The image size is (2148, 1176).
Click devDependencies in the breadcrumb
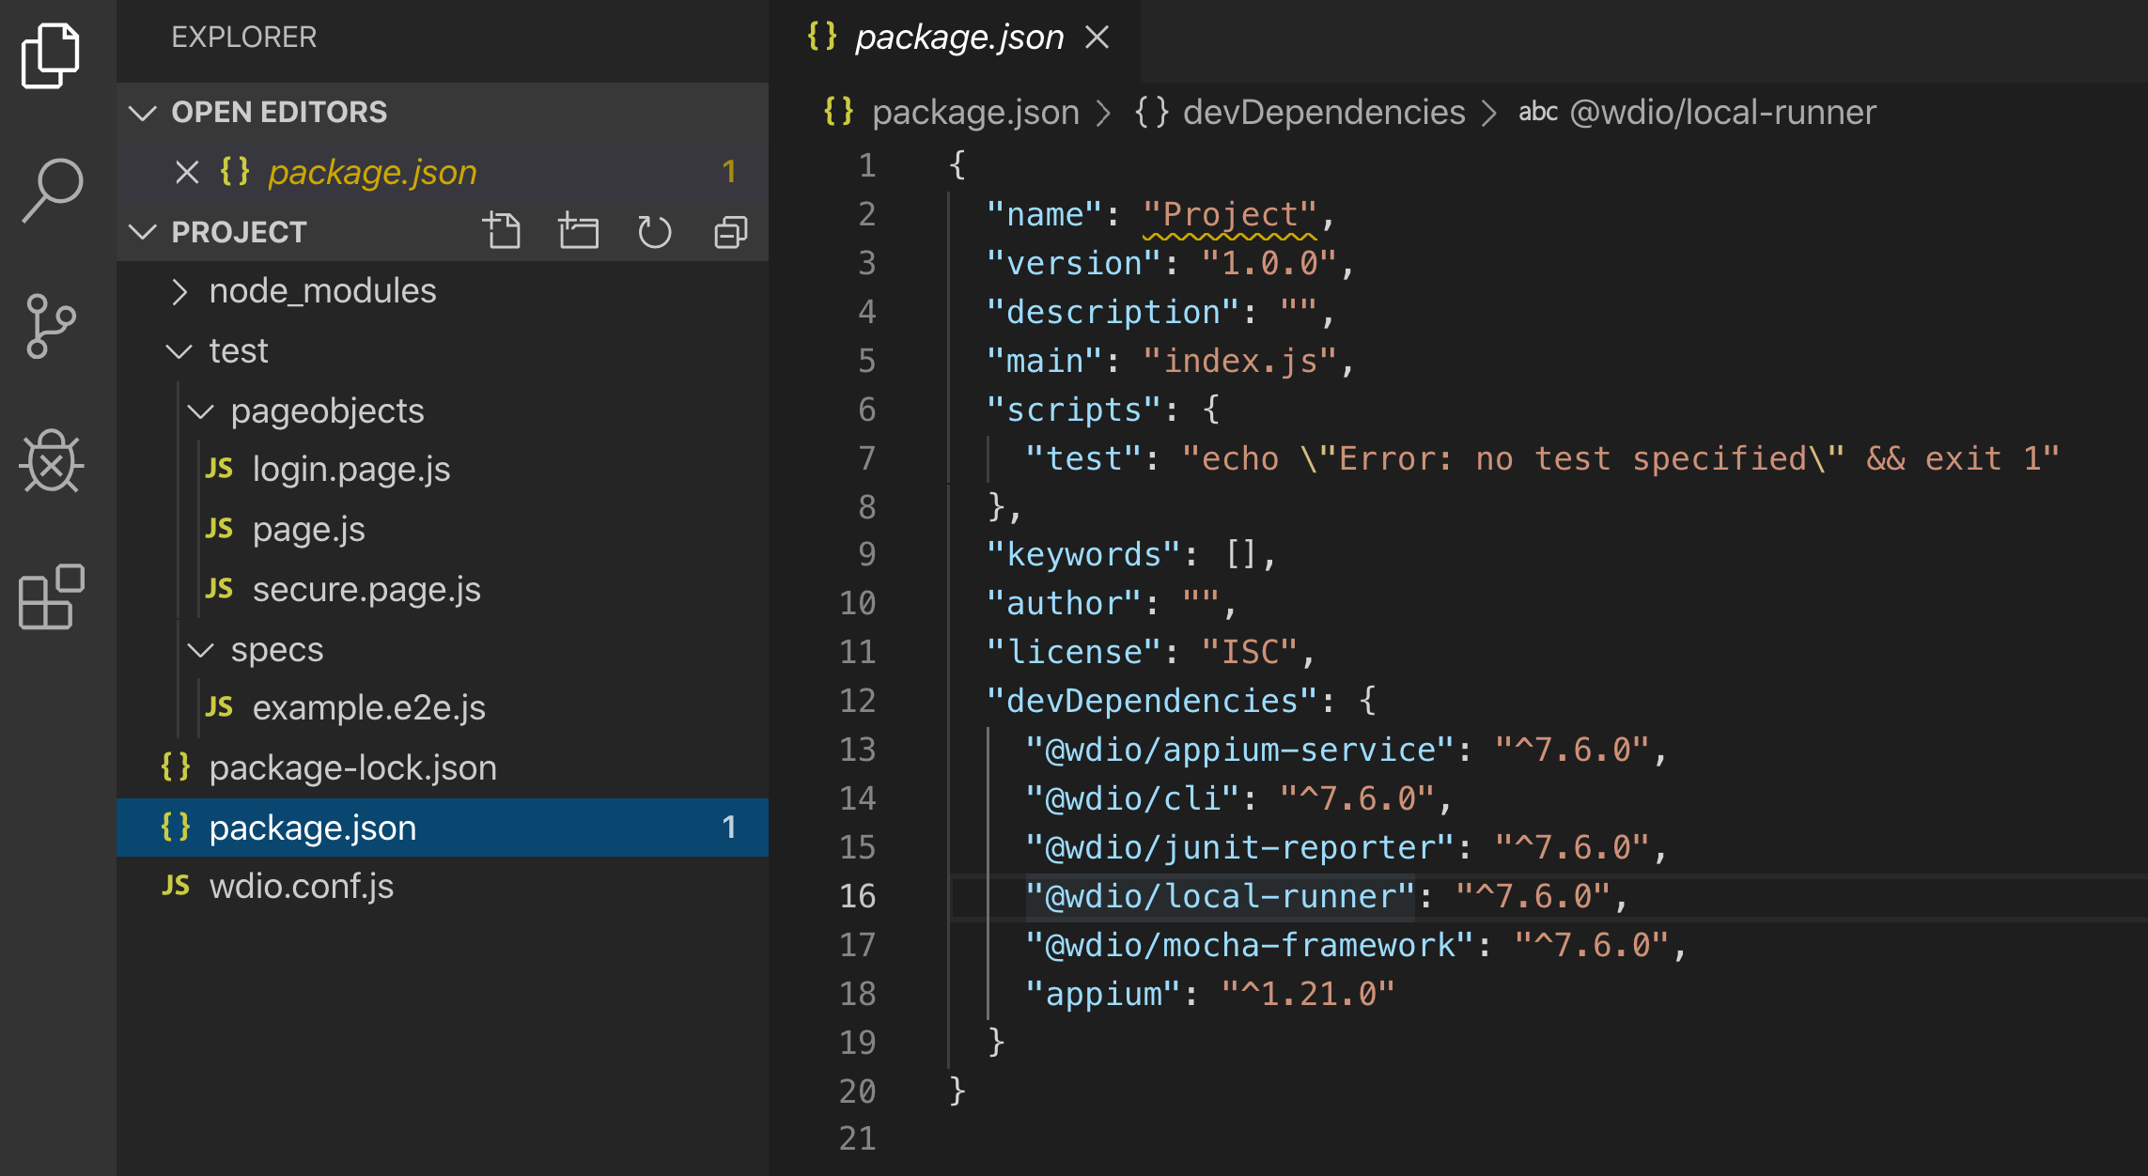point(1323,113)
